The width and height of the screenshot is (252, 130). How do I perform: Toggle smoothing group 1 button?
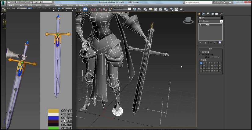click(201, 63)
